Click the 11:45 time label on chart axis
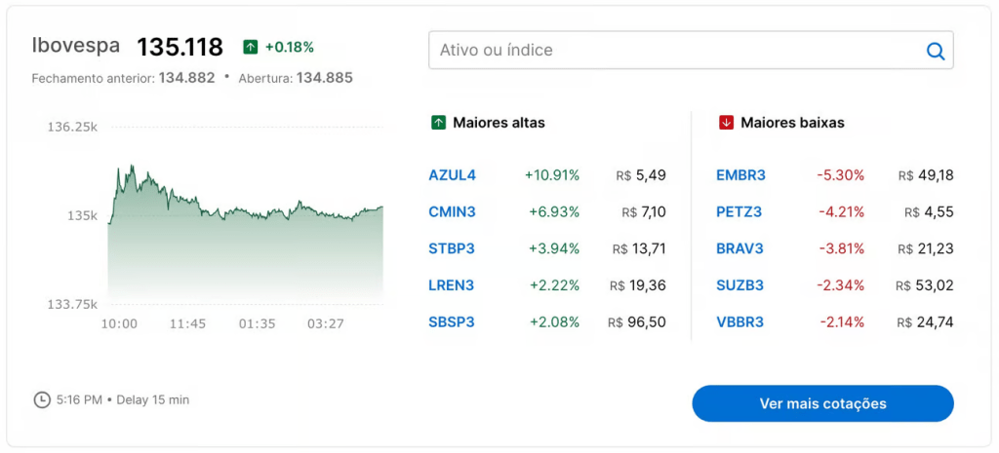999x453 pixels. [187, 323]
